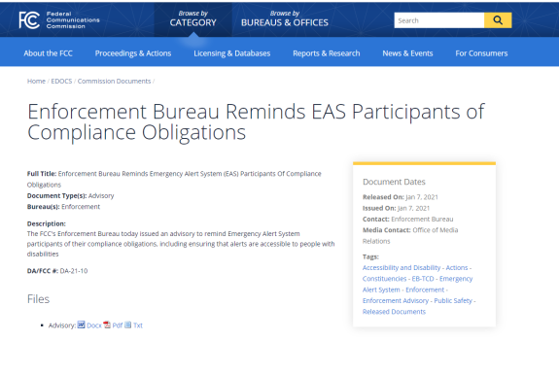The width and height of the screenshot is (559, 375).
Task: Open the Advisory Txt file icon
Action: click(128, 324)
